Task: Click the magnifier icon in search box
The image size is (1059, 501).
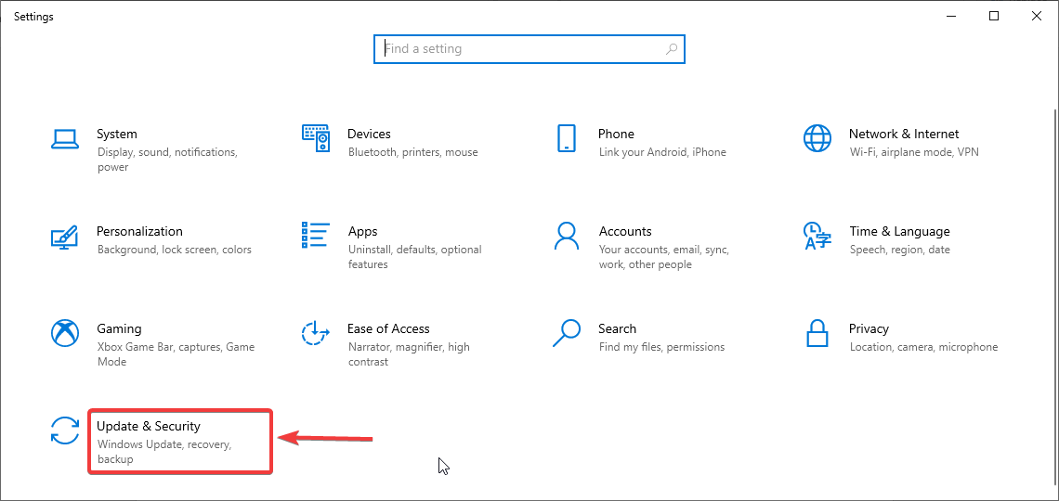Action: pyautogui.click(x=672, y=49)
